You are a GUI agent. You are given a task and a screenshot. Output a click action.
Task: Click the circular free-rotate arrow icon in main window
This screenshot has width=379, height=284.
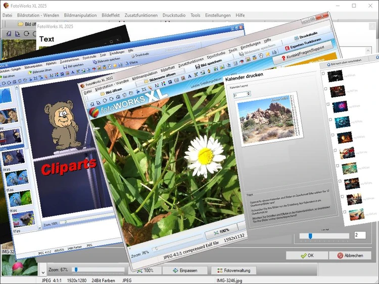point(26,34)
